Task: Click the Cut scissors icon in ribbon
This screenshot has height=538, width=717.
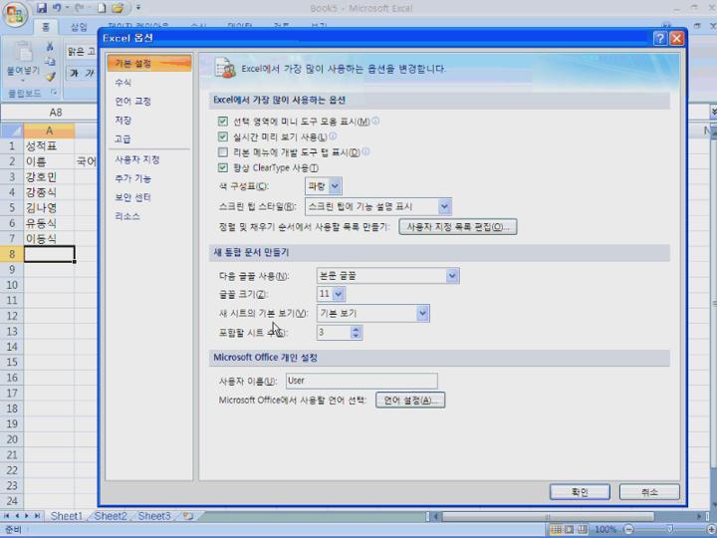Action: point(50,47)
